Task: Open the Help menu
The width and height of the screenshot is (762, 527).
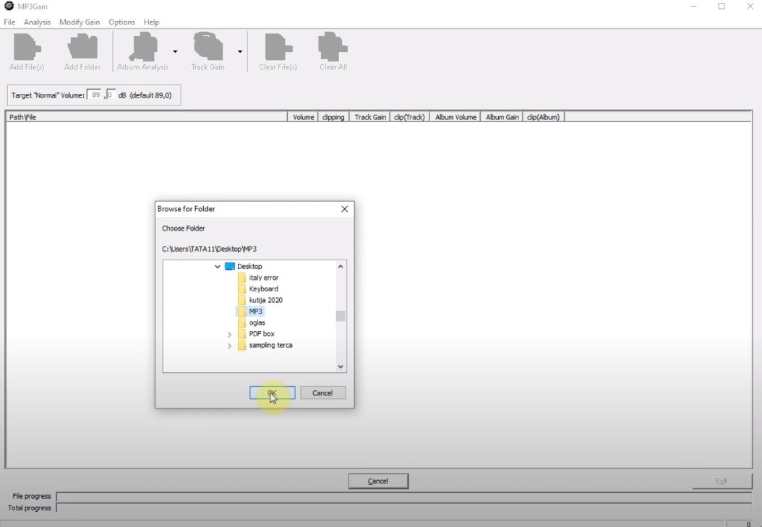Action: pyautogui.click(x=151, y=22)
